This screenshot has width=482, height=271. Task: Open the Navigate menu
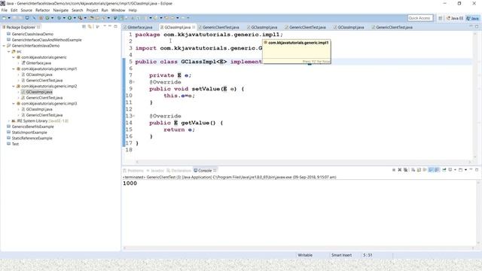[x=60, y=10]
